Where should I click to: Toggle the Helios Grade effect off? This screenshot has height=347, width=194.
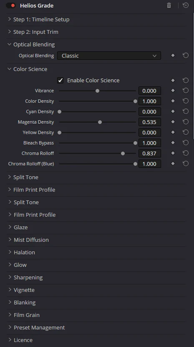click(x=10, y=5)
